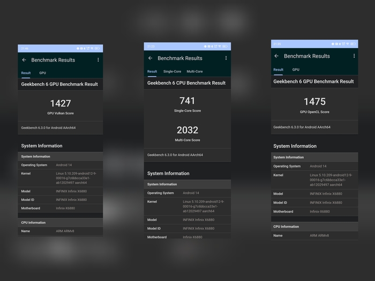375x281 pixels.
Task: Click the 1427 GPU Vulkan score
Action: (61, 103)
